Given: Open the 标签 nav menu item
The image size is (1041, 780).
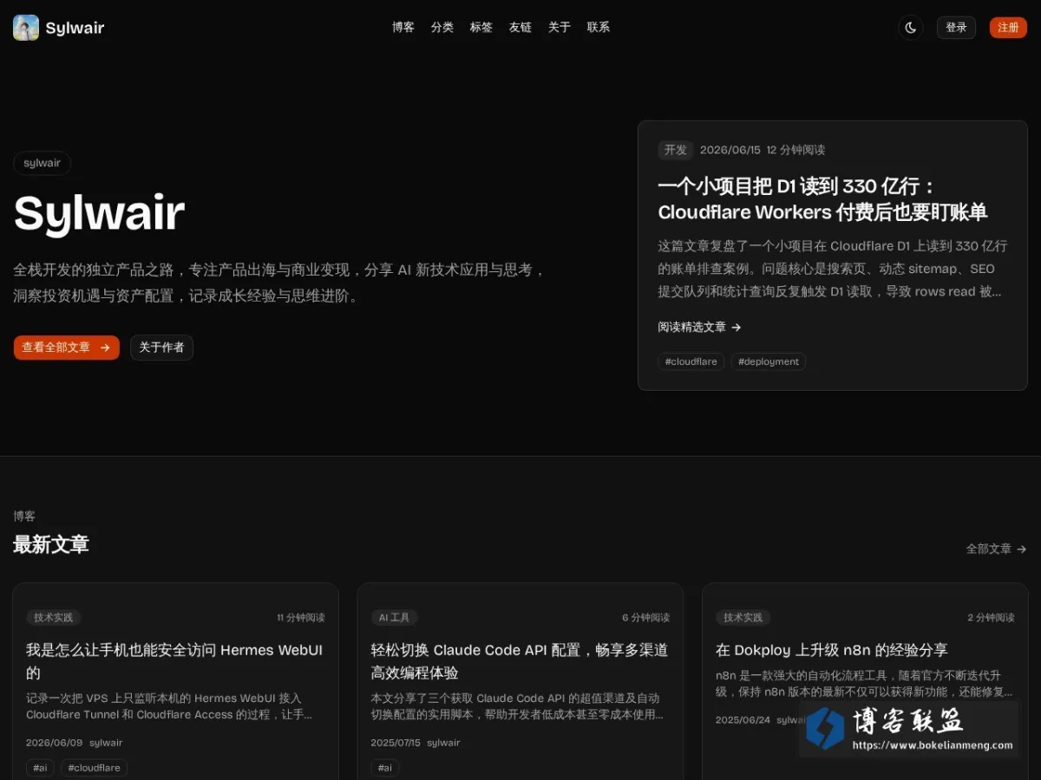Looking at the screenshot, I should coord(481,28).
